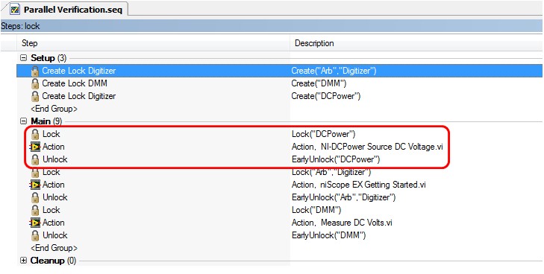Viewport: 544px width, 274px height.
Task: Click End Group marker under Setup
Action: coord(54,109)
